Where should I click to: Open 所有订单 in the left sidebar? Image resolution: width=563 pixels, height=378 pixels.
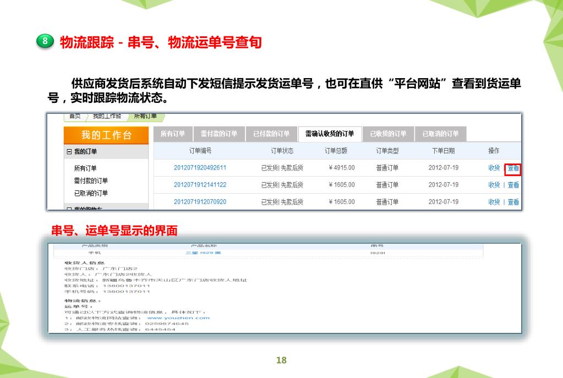pyautogui.click(x=85, y=168)
